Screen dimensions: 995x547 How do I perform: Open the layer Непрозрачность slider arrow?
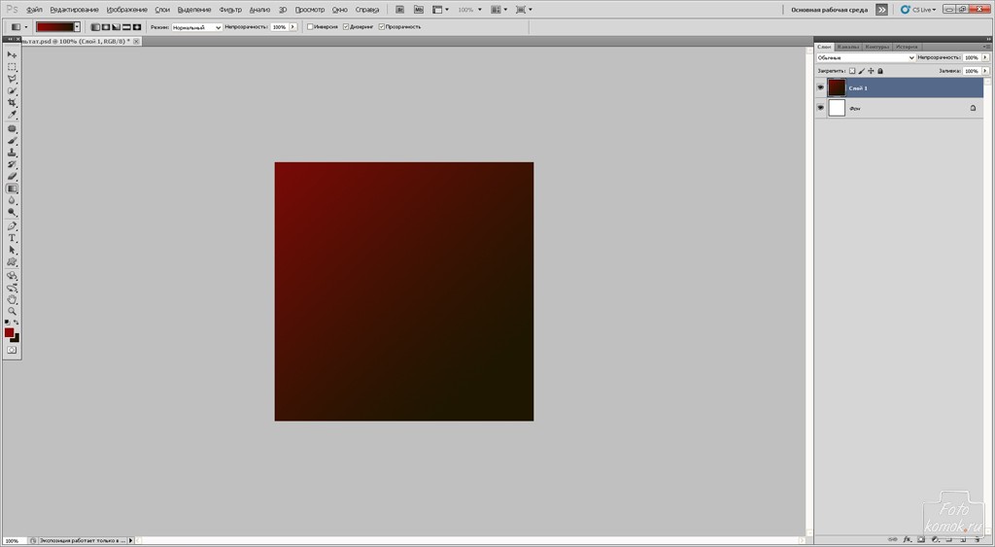click(x=985, y=57)
